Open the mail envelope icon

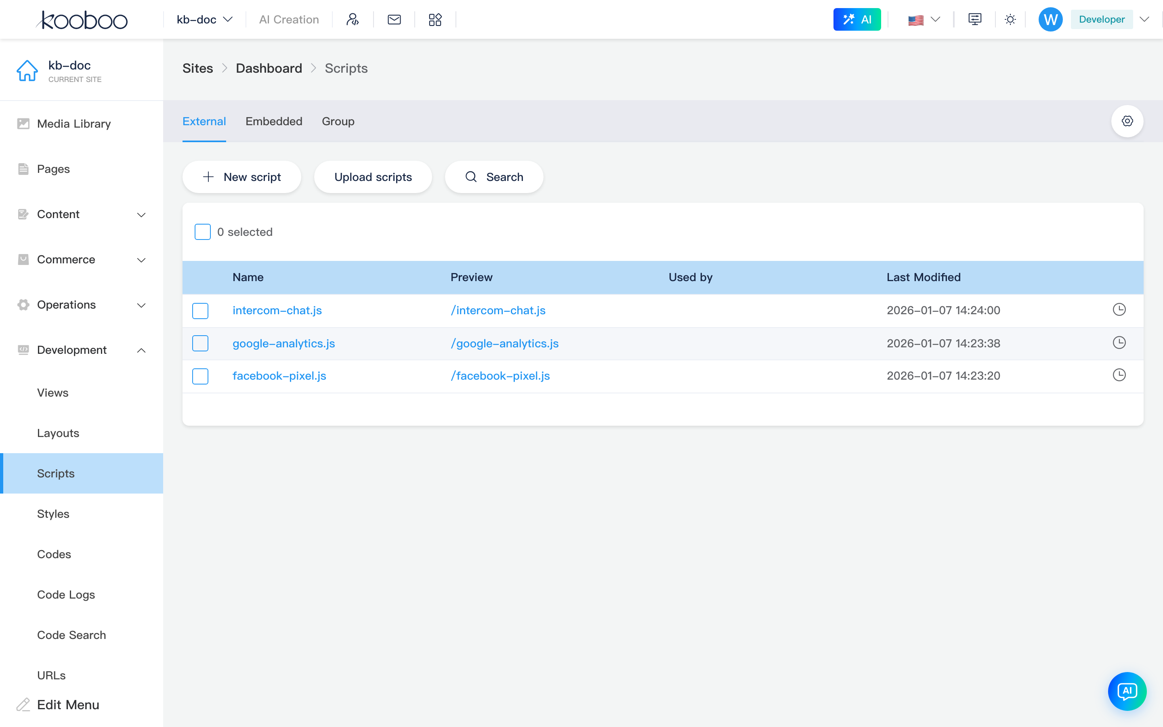pyautogui.click(x=394, y=19)
